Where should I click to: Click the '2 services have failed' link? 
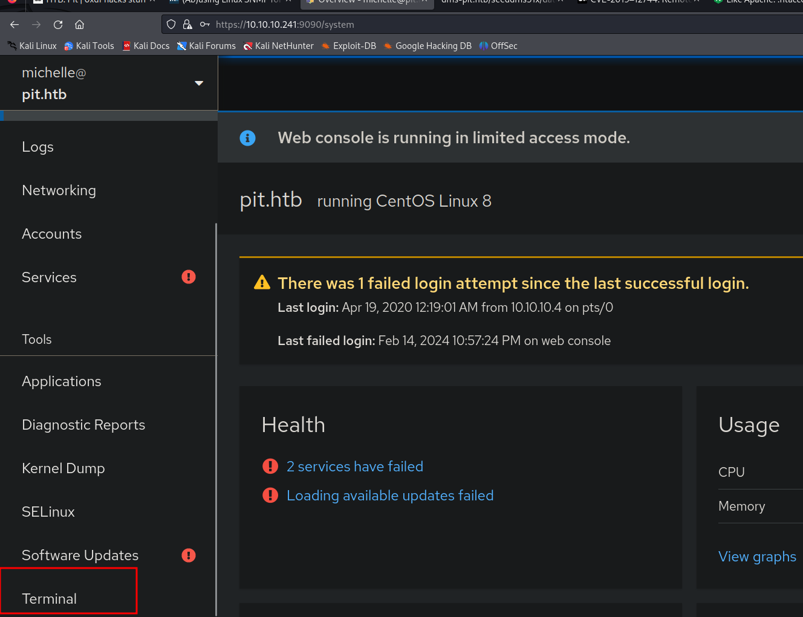[354, 467]
